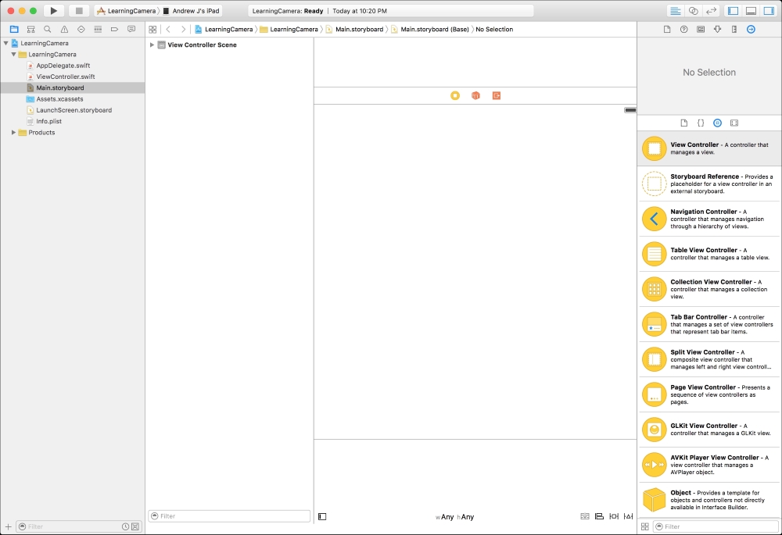Click the + button below the file navigator
The image size is (782, 535).
[6, 526]
